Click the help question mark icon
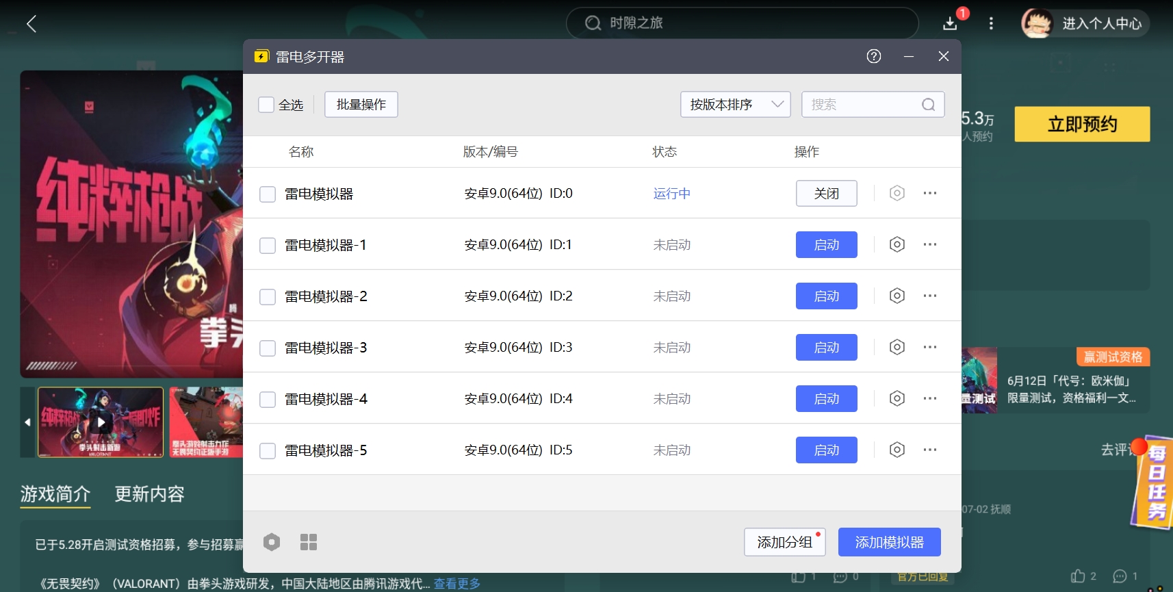Image resolution: width=1173 pixels, height=592 pixels. [x=873, y=57]
